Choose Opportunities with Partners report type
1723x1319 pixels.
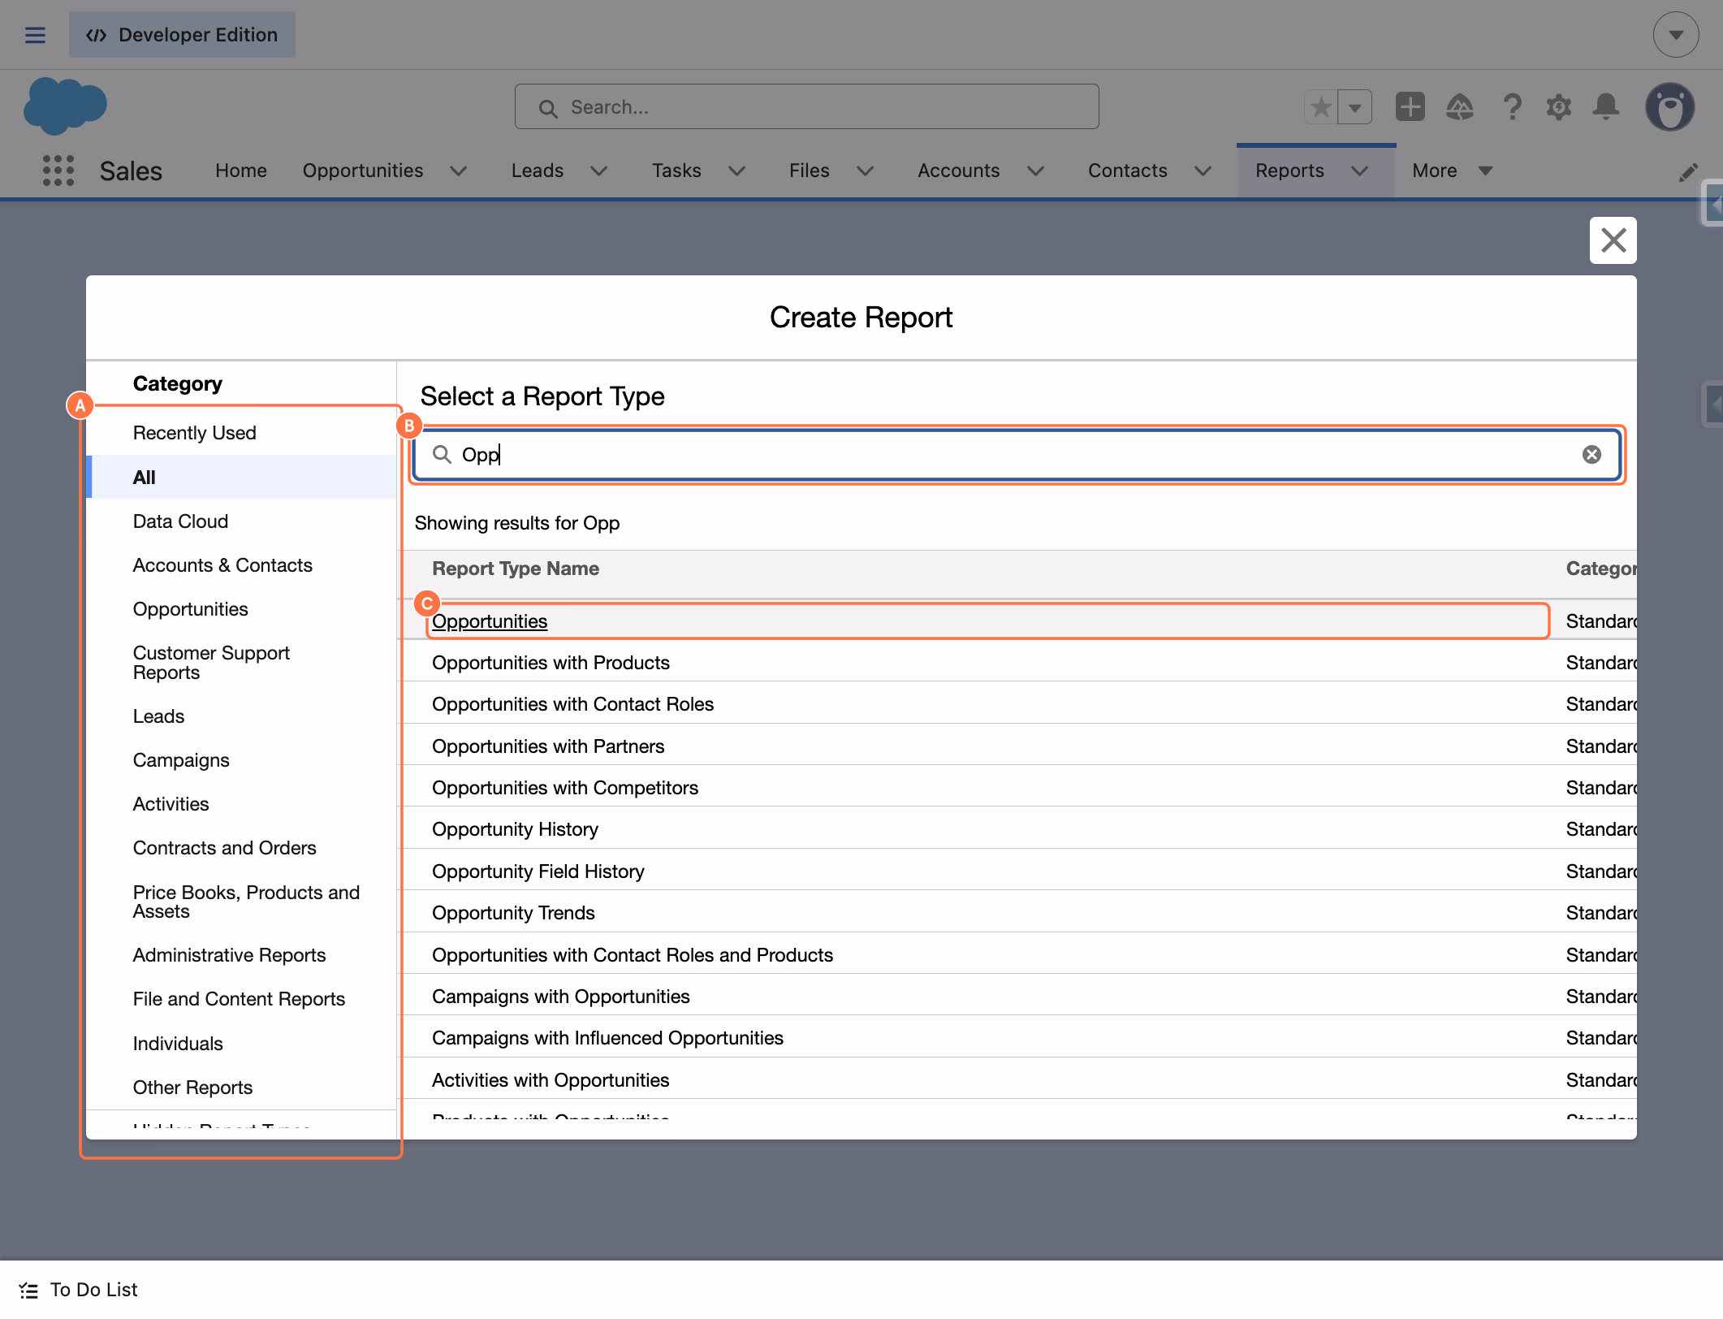point(548,746)
